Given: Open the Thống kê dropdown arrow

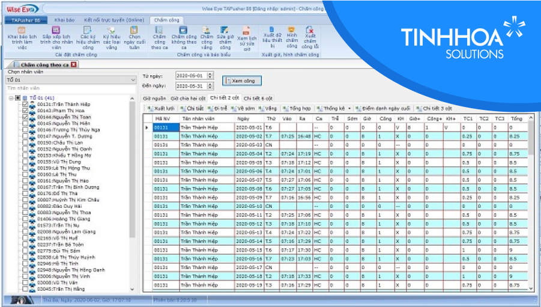Looking at the screenshot, I should [349, 108].
